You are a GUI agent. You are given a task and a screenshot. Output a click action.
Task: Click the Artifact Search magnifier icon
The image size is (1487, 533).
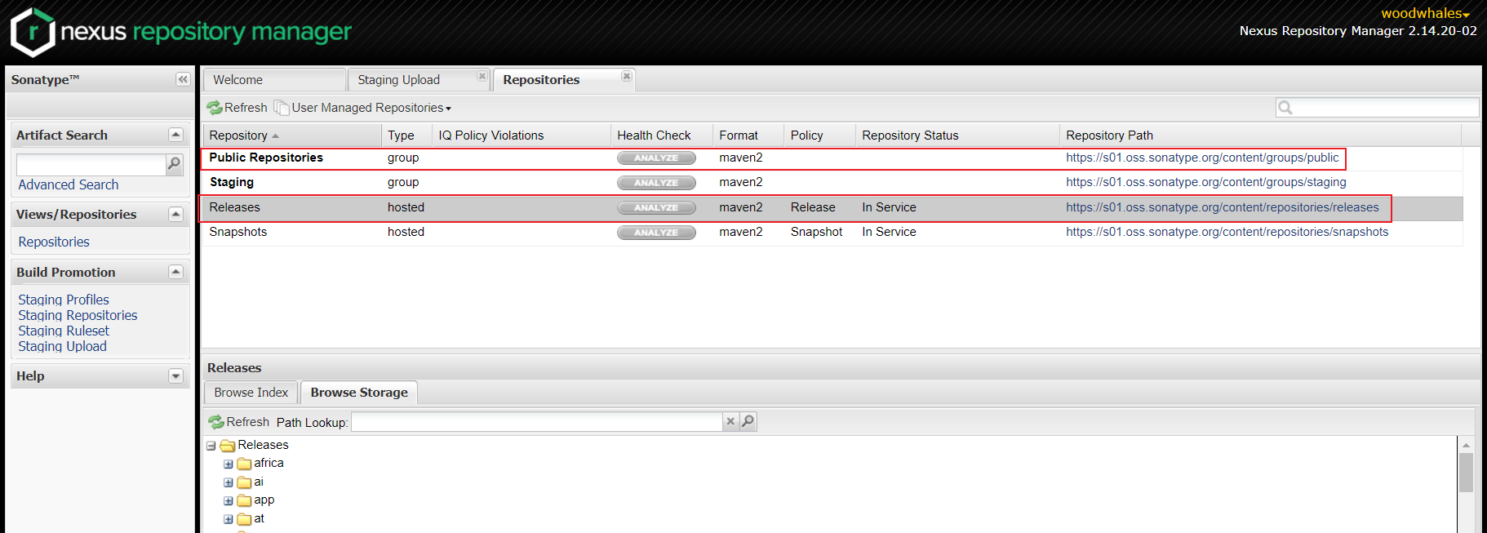174,164
